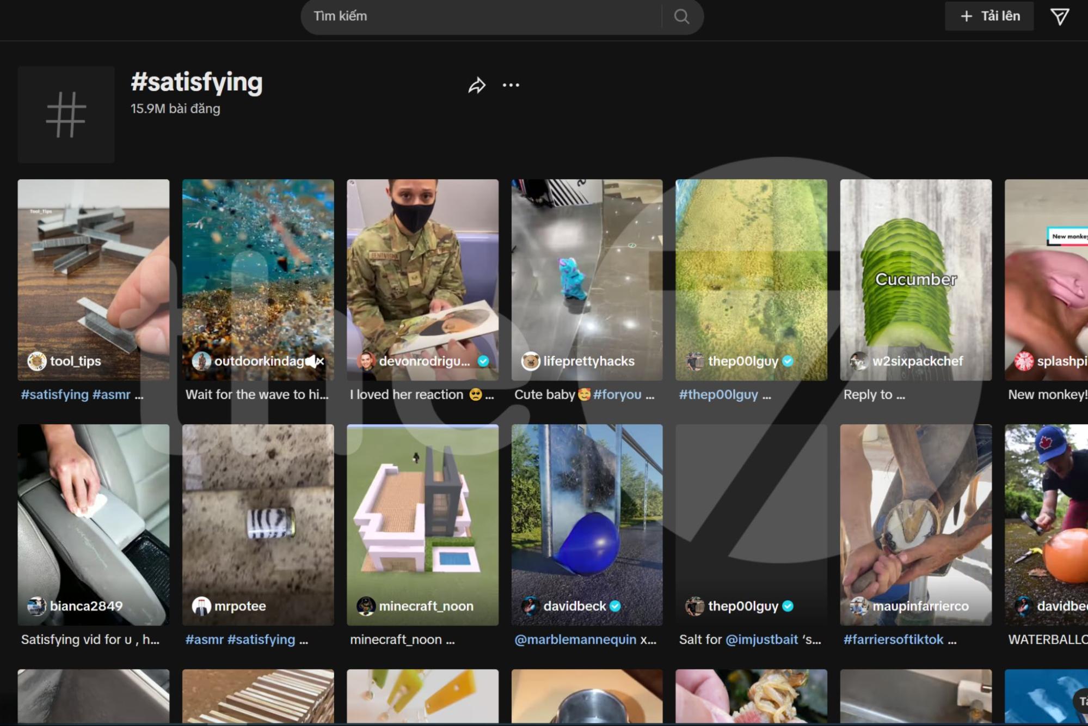Open the messages paper plane icon
This screenshot has width=1088, height=726.
(x=1059, y=16)
